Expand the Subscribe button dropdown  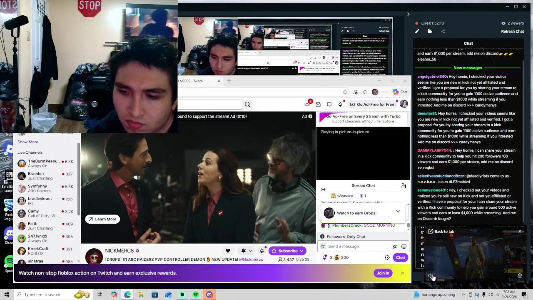tap(301, 251)
